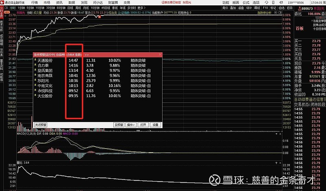
Task: Click the 统计 toolbar button
Action: 249,8
